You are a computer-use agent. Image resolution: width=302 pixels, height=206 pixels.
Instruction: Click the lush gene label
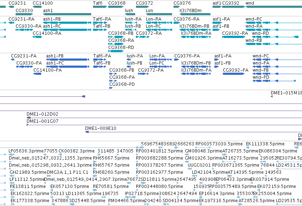pos(129,10)
